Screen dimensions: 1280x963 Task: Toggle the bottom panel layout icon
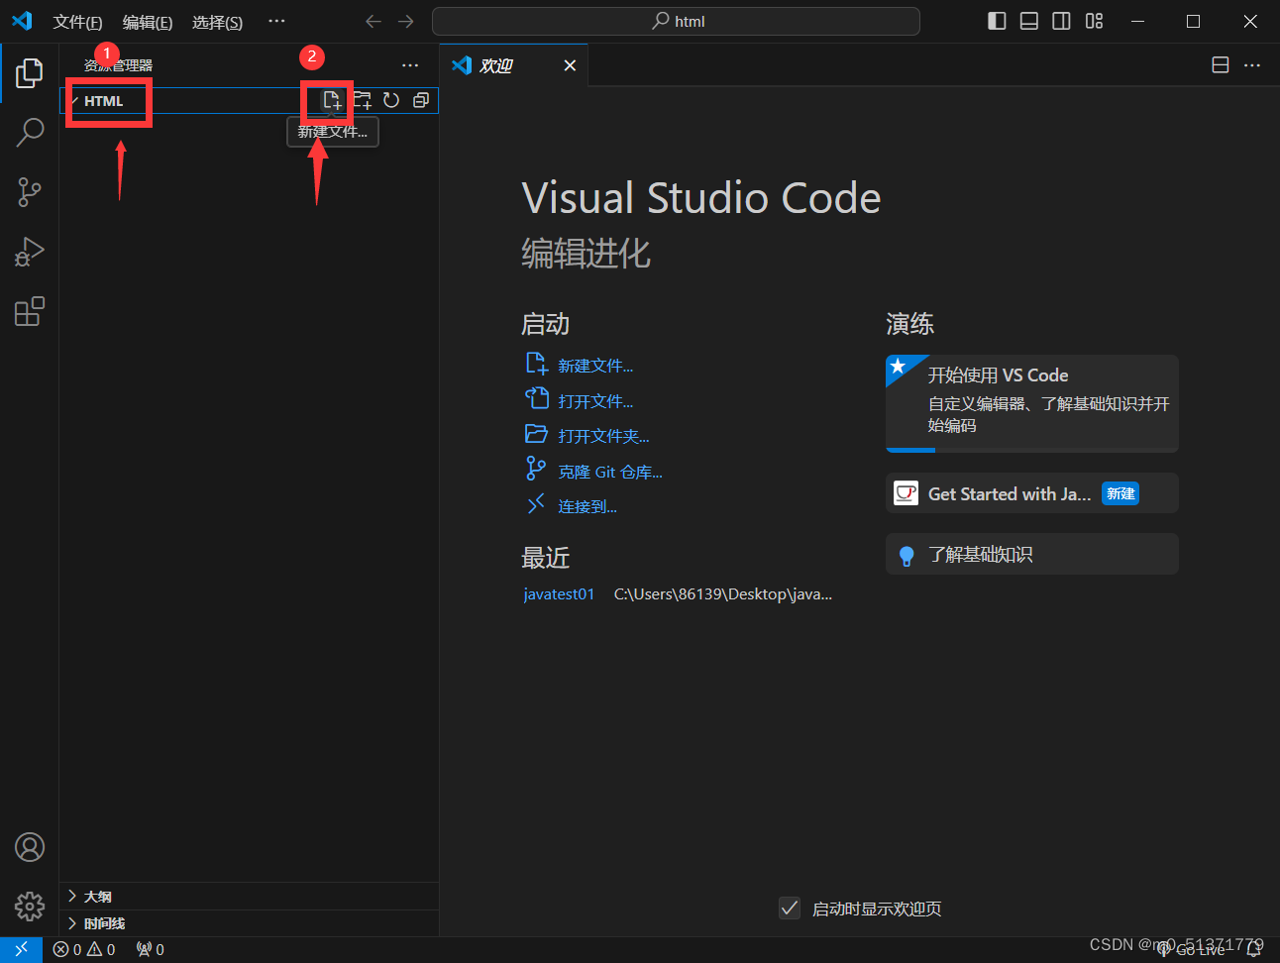[x=1029, y=21]
